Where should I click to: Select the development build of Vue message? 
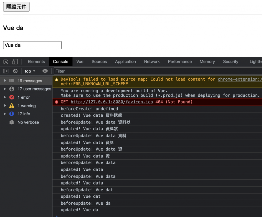point(157,93)
